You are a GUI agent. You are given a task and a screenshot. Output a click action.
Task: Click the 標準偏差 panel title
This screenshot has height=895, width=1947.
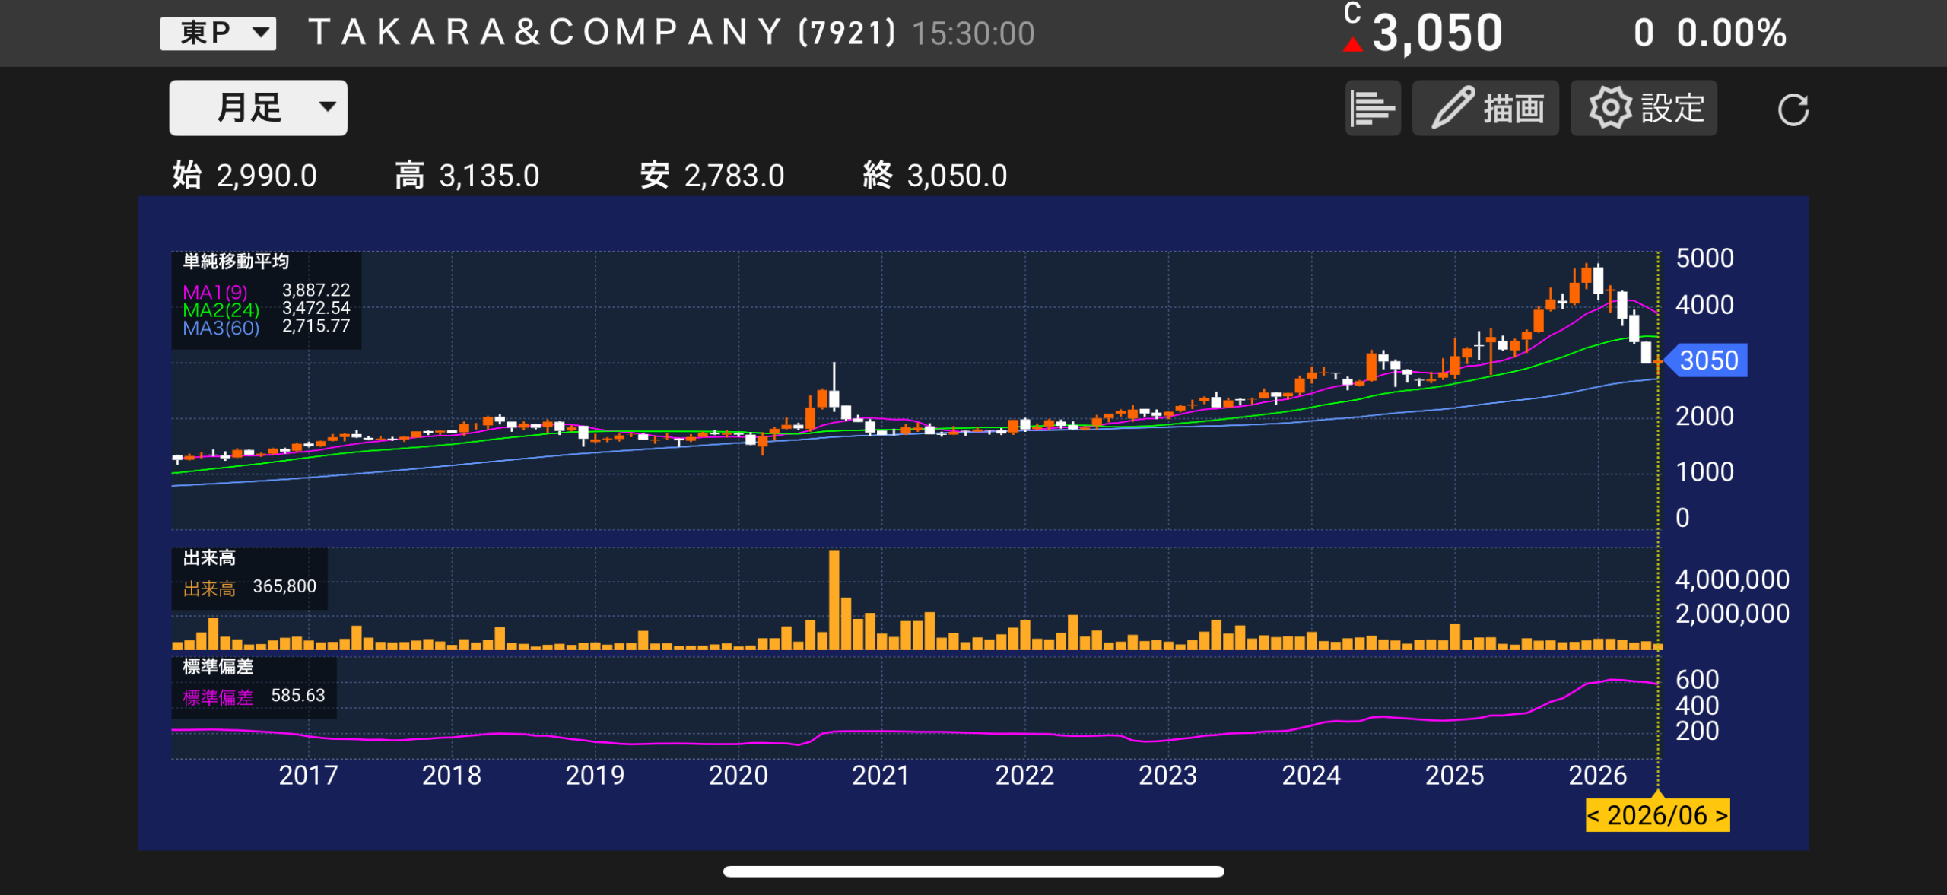[x=218, y=667]
